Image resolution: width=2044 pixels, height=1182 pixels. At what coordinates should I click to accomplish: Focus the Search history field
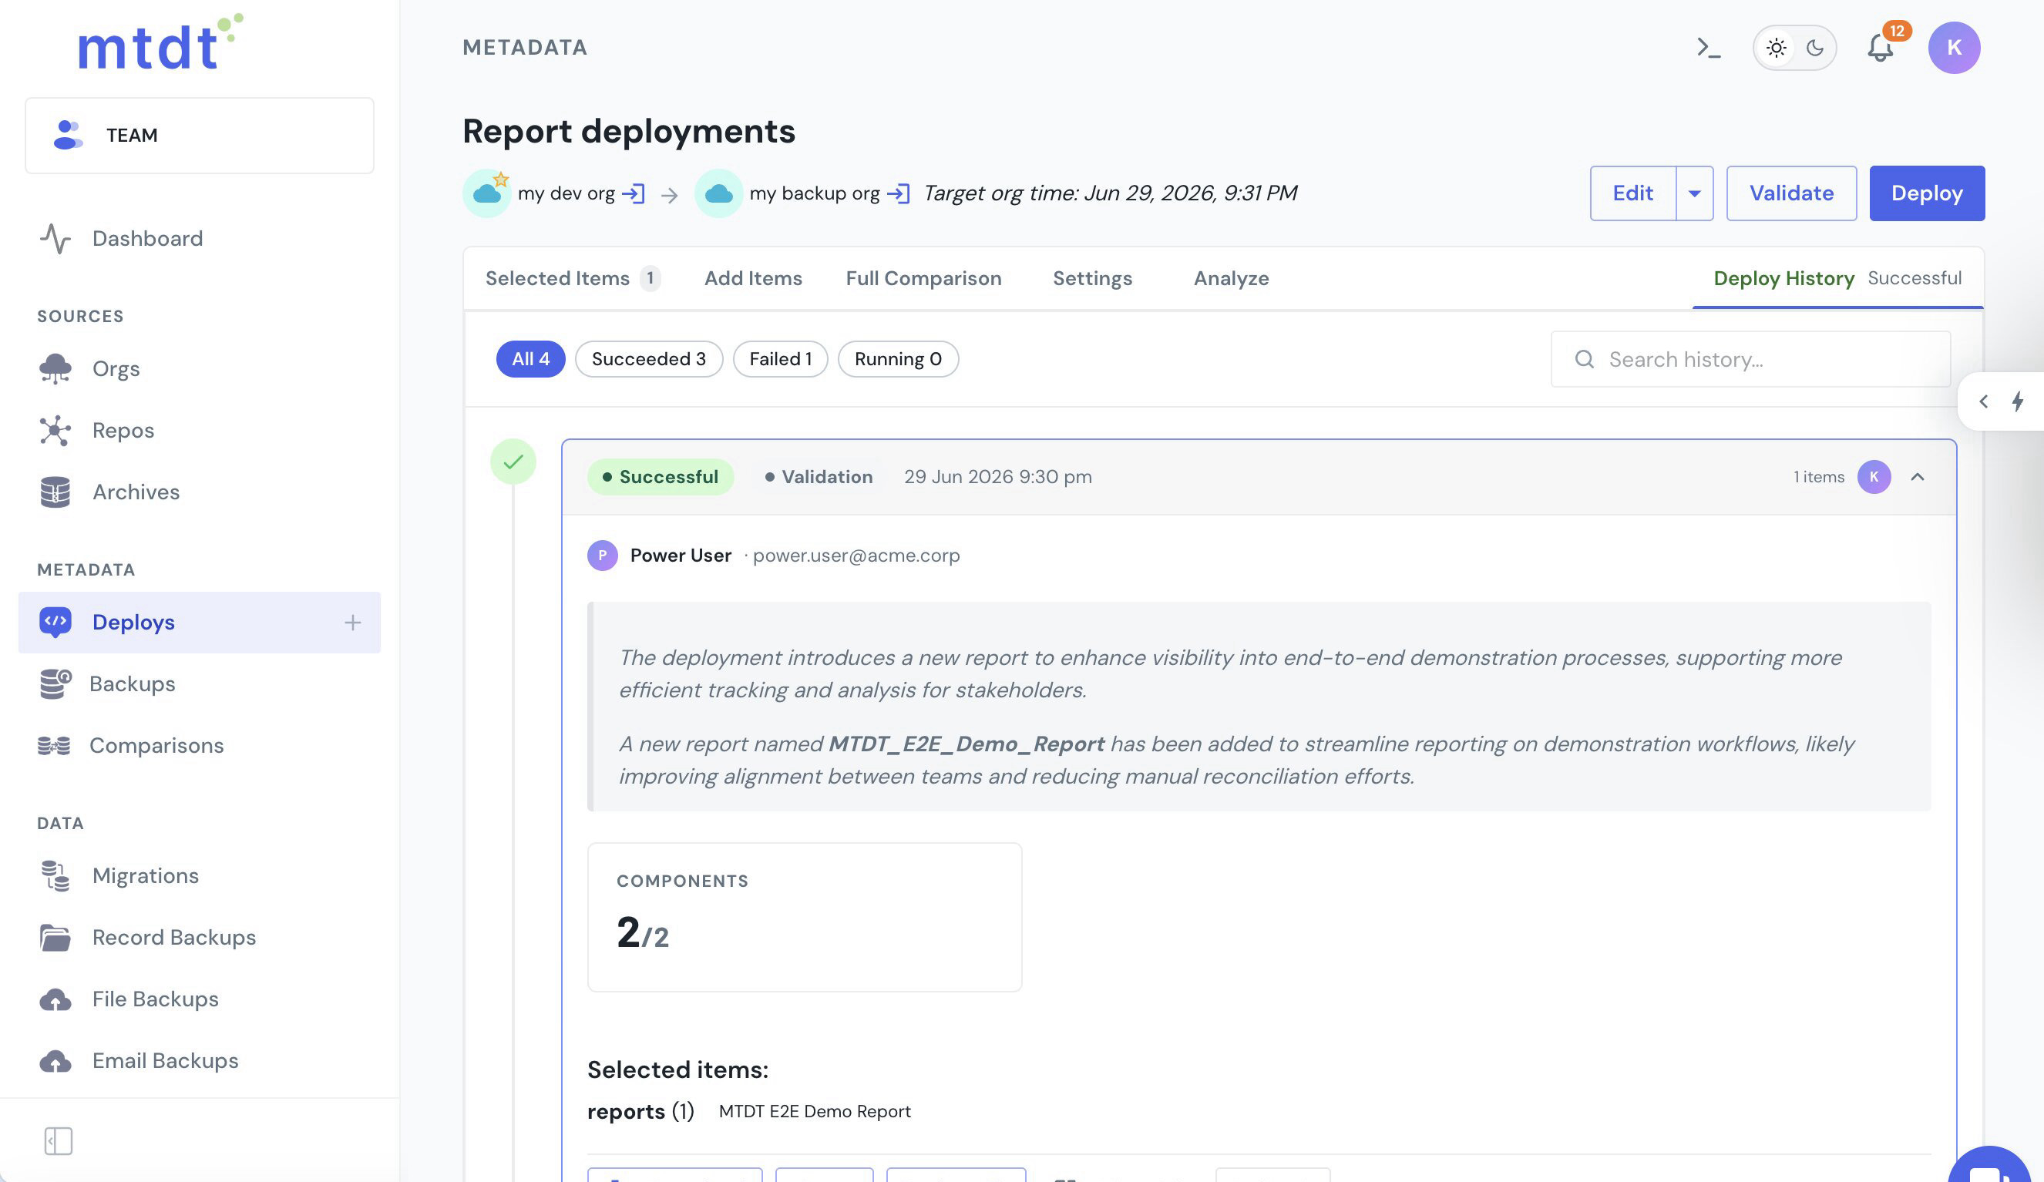(1750, 359)
